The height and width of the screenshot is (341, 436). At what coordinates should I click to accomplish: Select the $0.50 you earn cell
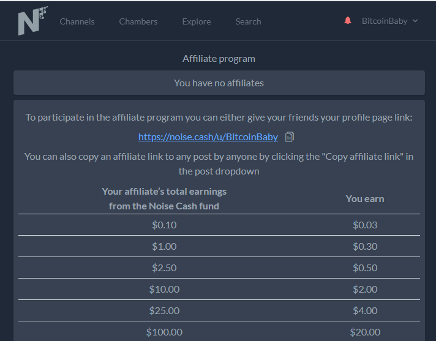pyautogui.click(x=365, y=268)
